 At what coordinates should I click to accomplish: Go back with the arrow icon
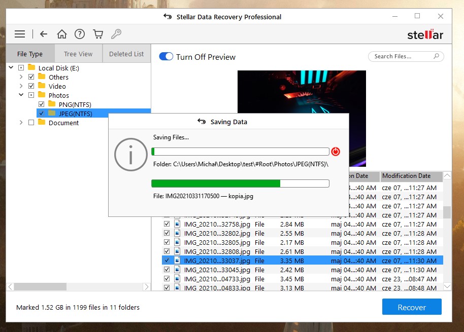pyautogui.click(x=44, y=34)
